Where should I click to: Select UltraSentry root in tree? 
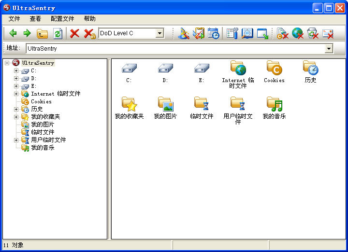coord(38,63)
